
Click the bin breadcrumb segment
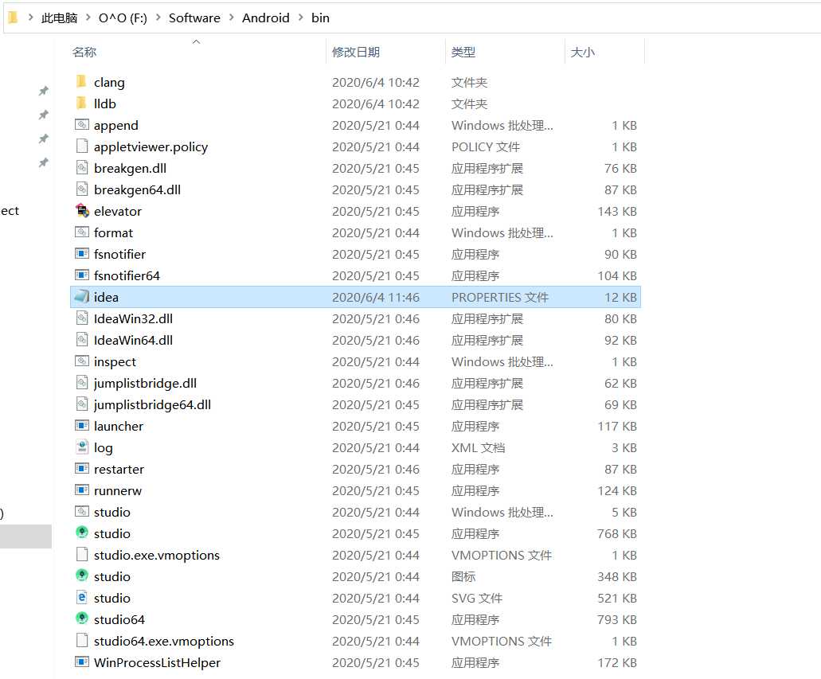[320, 18]
